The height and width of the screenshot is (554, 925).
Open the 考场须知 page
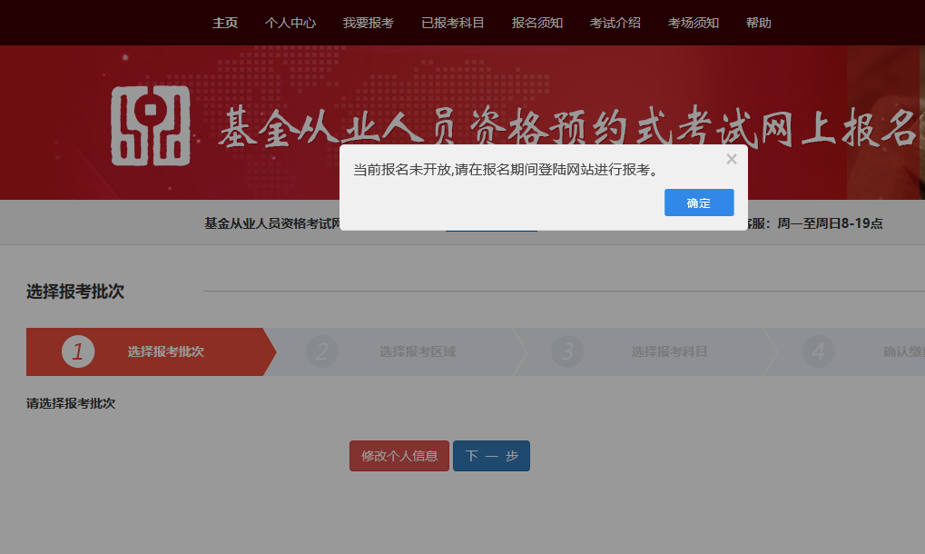694,23
